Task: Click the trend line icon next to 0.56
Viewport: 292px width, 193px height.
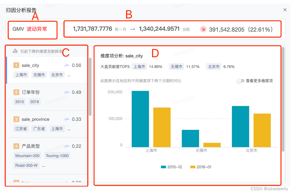Action: tap(67, 65)
